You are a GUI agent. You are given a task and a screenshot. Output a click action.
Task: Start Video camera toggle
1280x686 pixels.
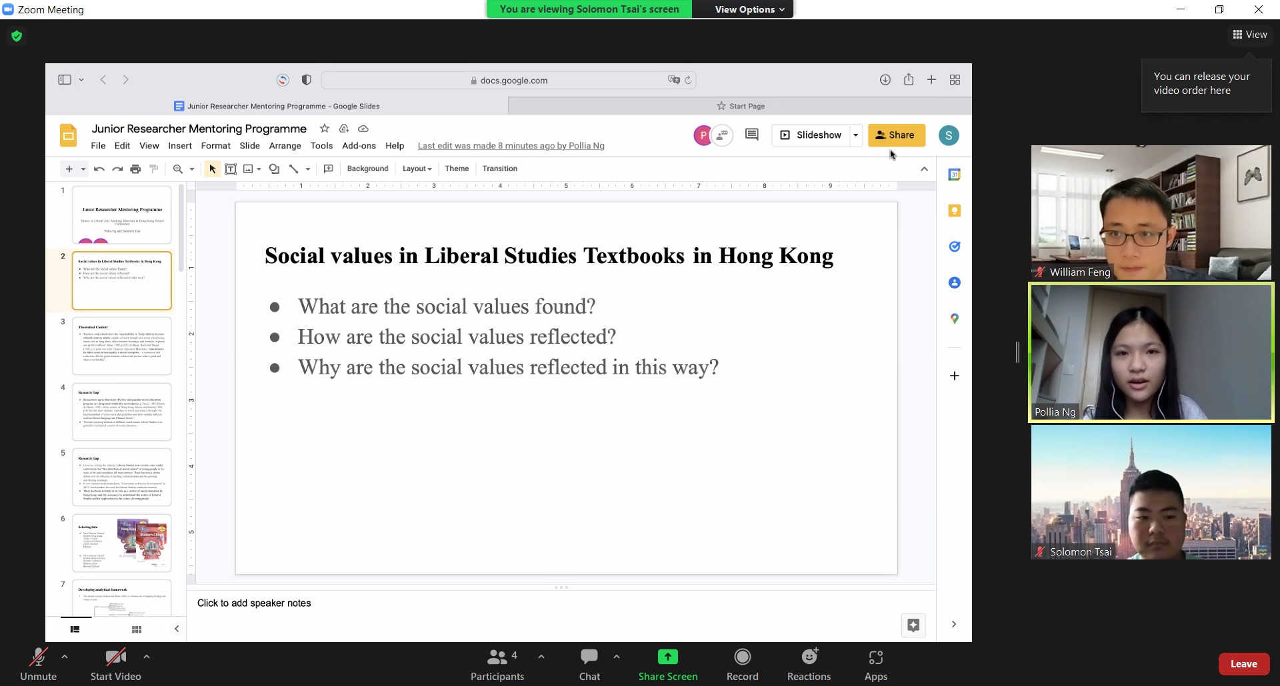click(x=115, y=664)
